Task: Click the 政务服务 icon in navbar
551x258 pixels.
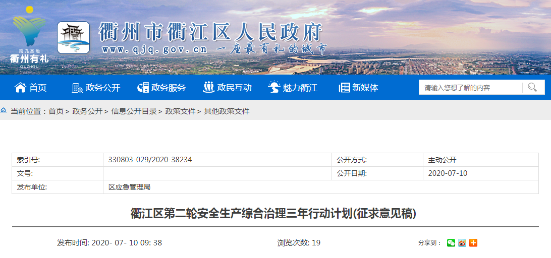Action: click(x=143, y=88)
